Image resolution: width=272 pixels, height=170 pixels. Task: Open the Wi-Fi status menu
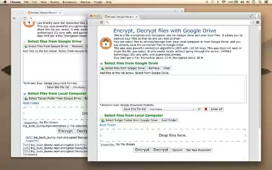click(x=224, y=2)
